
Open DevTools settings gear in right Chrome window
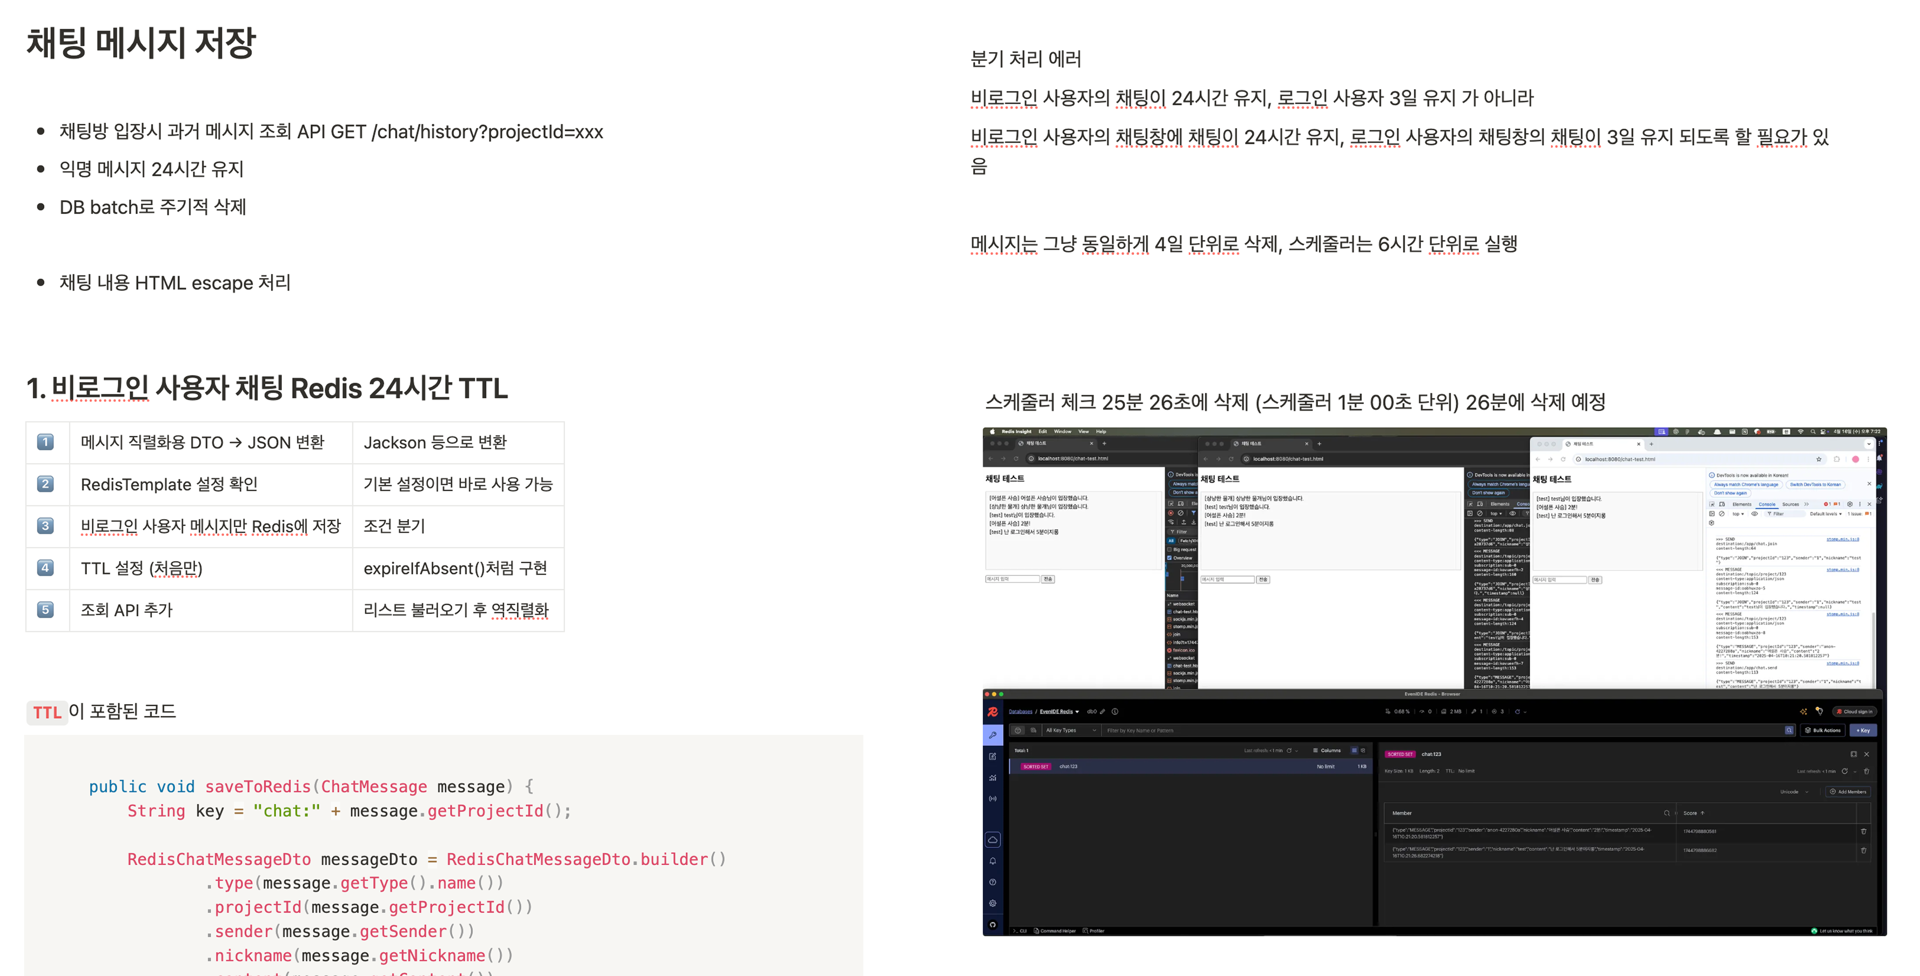tap(1849, 504)
